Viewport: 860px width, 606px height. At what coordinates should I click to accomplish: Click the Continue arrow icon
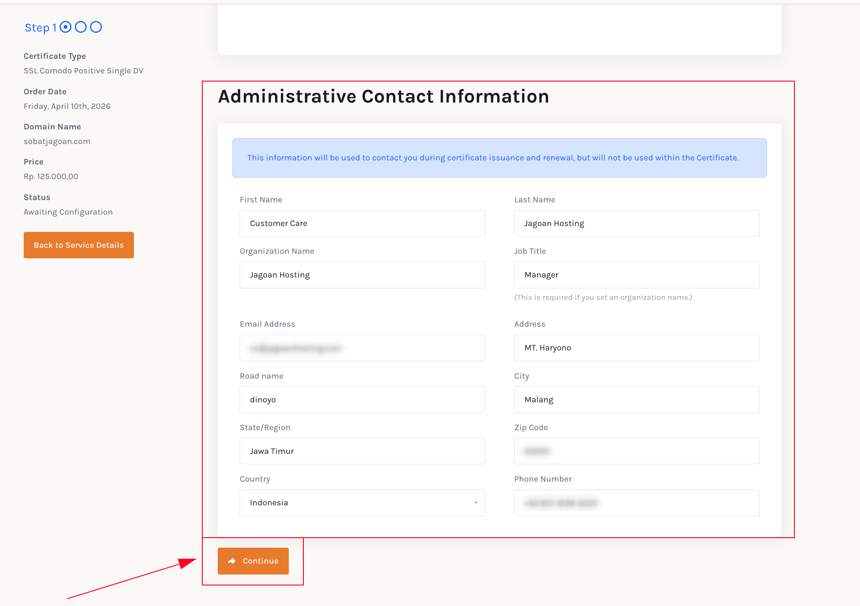pos(232,561)
